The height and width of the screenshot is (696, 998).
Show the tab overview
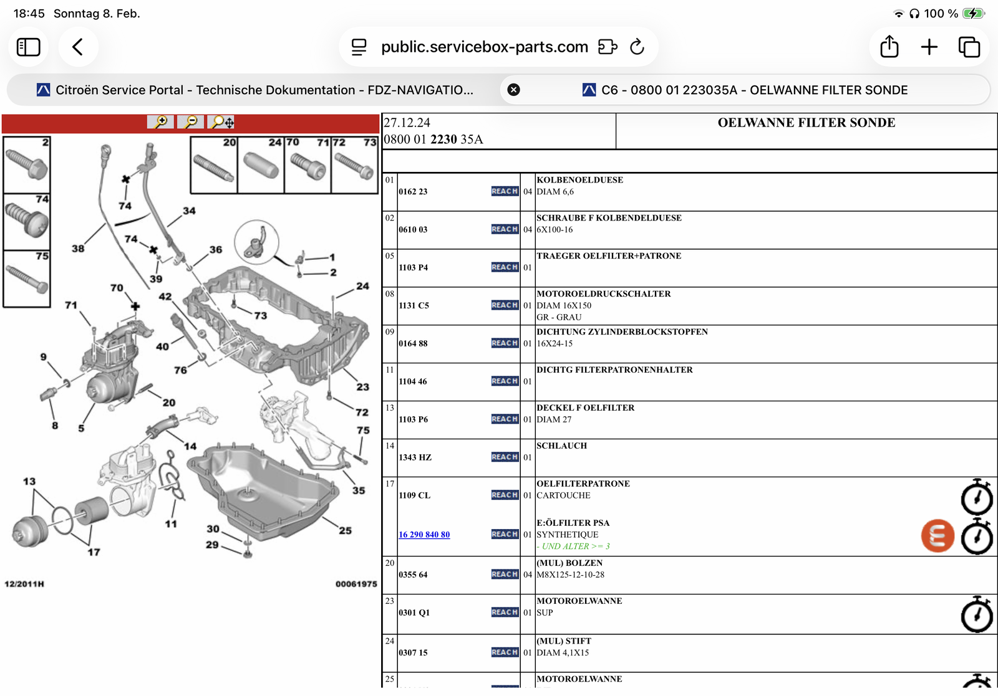coord(969,47)
